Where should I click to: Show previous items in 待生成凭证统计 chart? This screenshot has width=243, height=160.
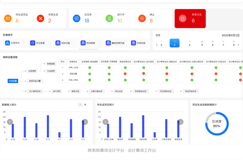[x=105, y=122]
